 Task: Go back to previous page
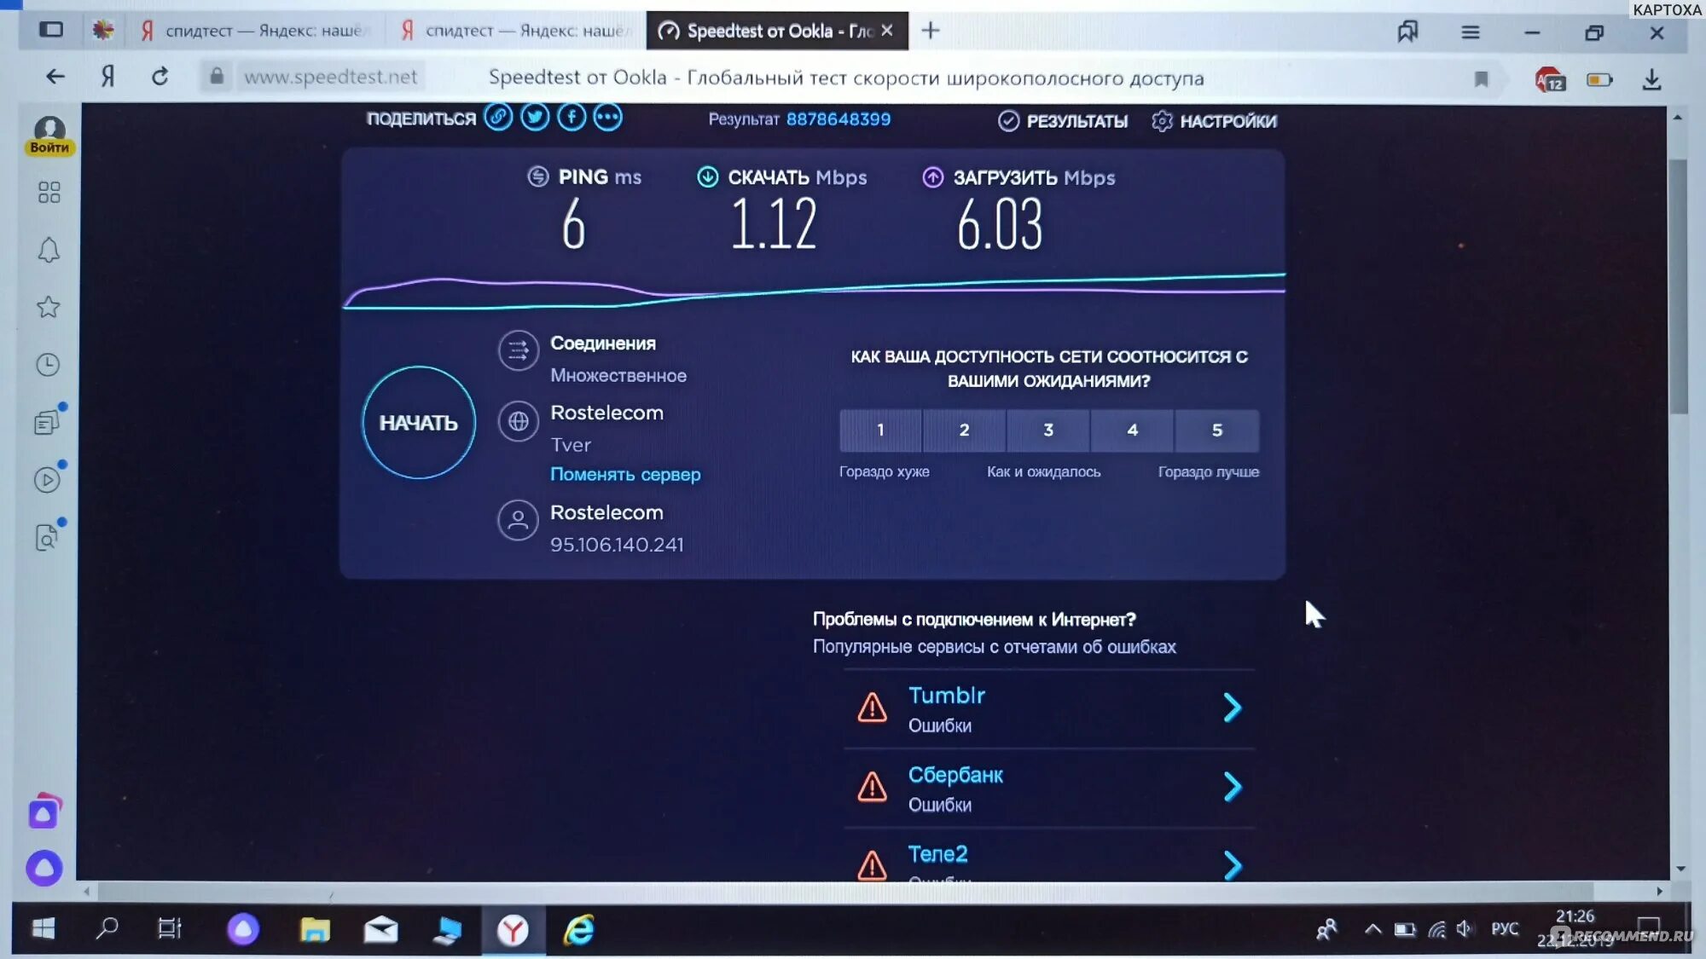[x=55, y=77]
